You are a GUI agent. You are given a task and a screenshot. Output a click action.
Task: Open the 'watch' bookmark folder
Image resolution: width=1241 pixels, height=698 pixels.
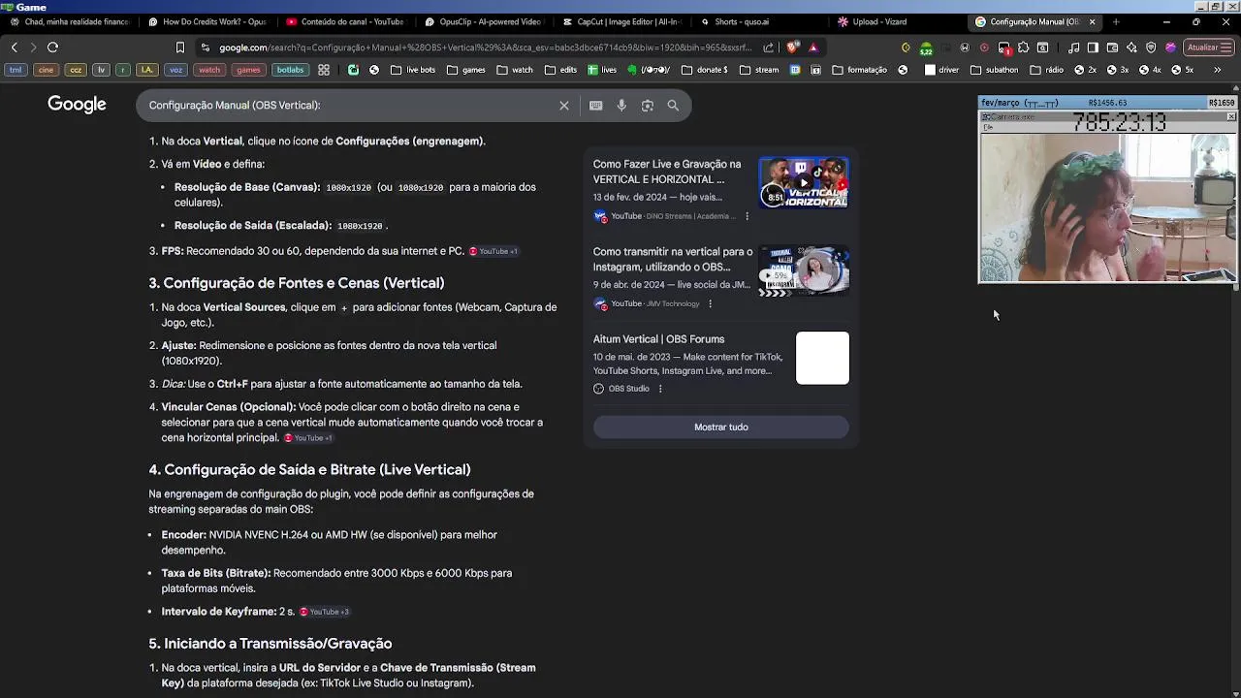pyautogui.click(x=515, y=70)
